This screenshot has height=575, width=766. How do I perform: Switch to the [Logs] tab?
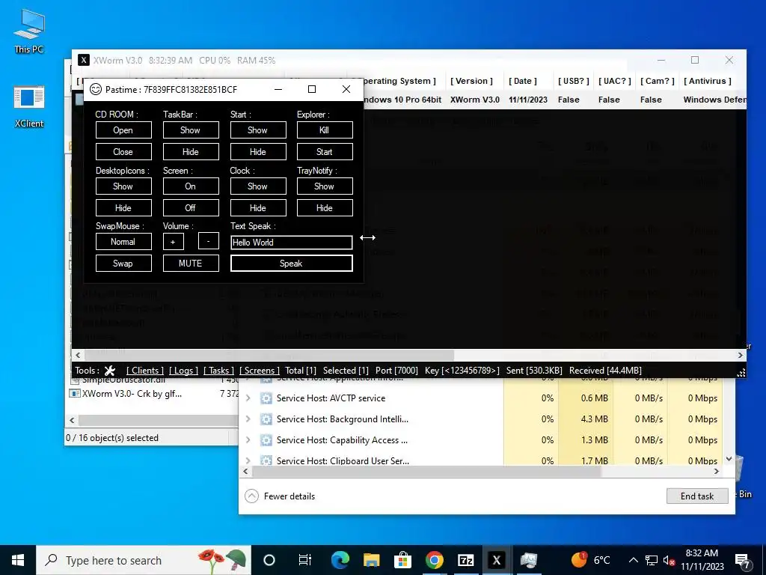[183, 371]
